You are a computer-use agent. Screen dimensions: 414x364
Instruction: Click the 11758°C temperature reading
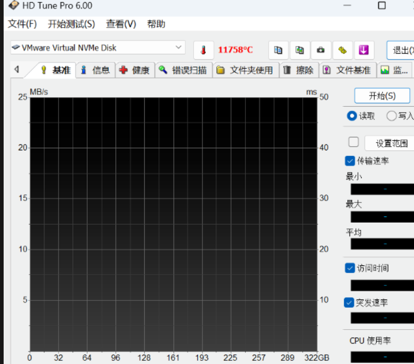pos(235,49)
